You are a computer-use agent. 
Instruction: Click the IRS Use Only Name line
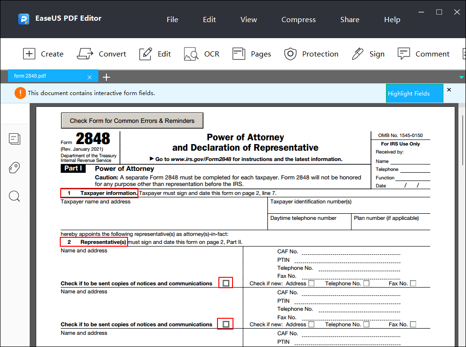click(410, 161)
